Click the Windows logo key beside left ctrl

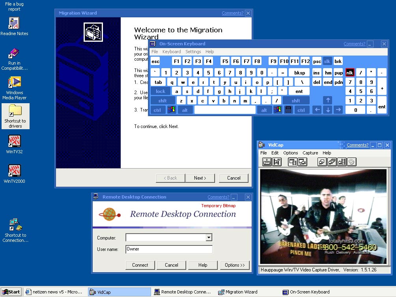click(172, 110)
